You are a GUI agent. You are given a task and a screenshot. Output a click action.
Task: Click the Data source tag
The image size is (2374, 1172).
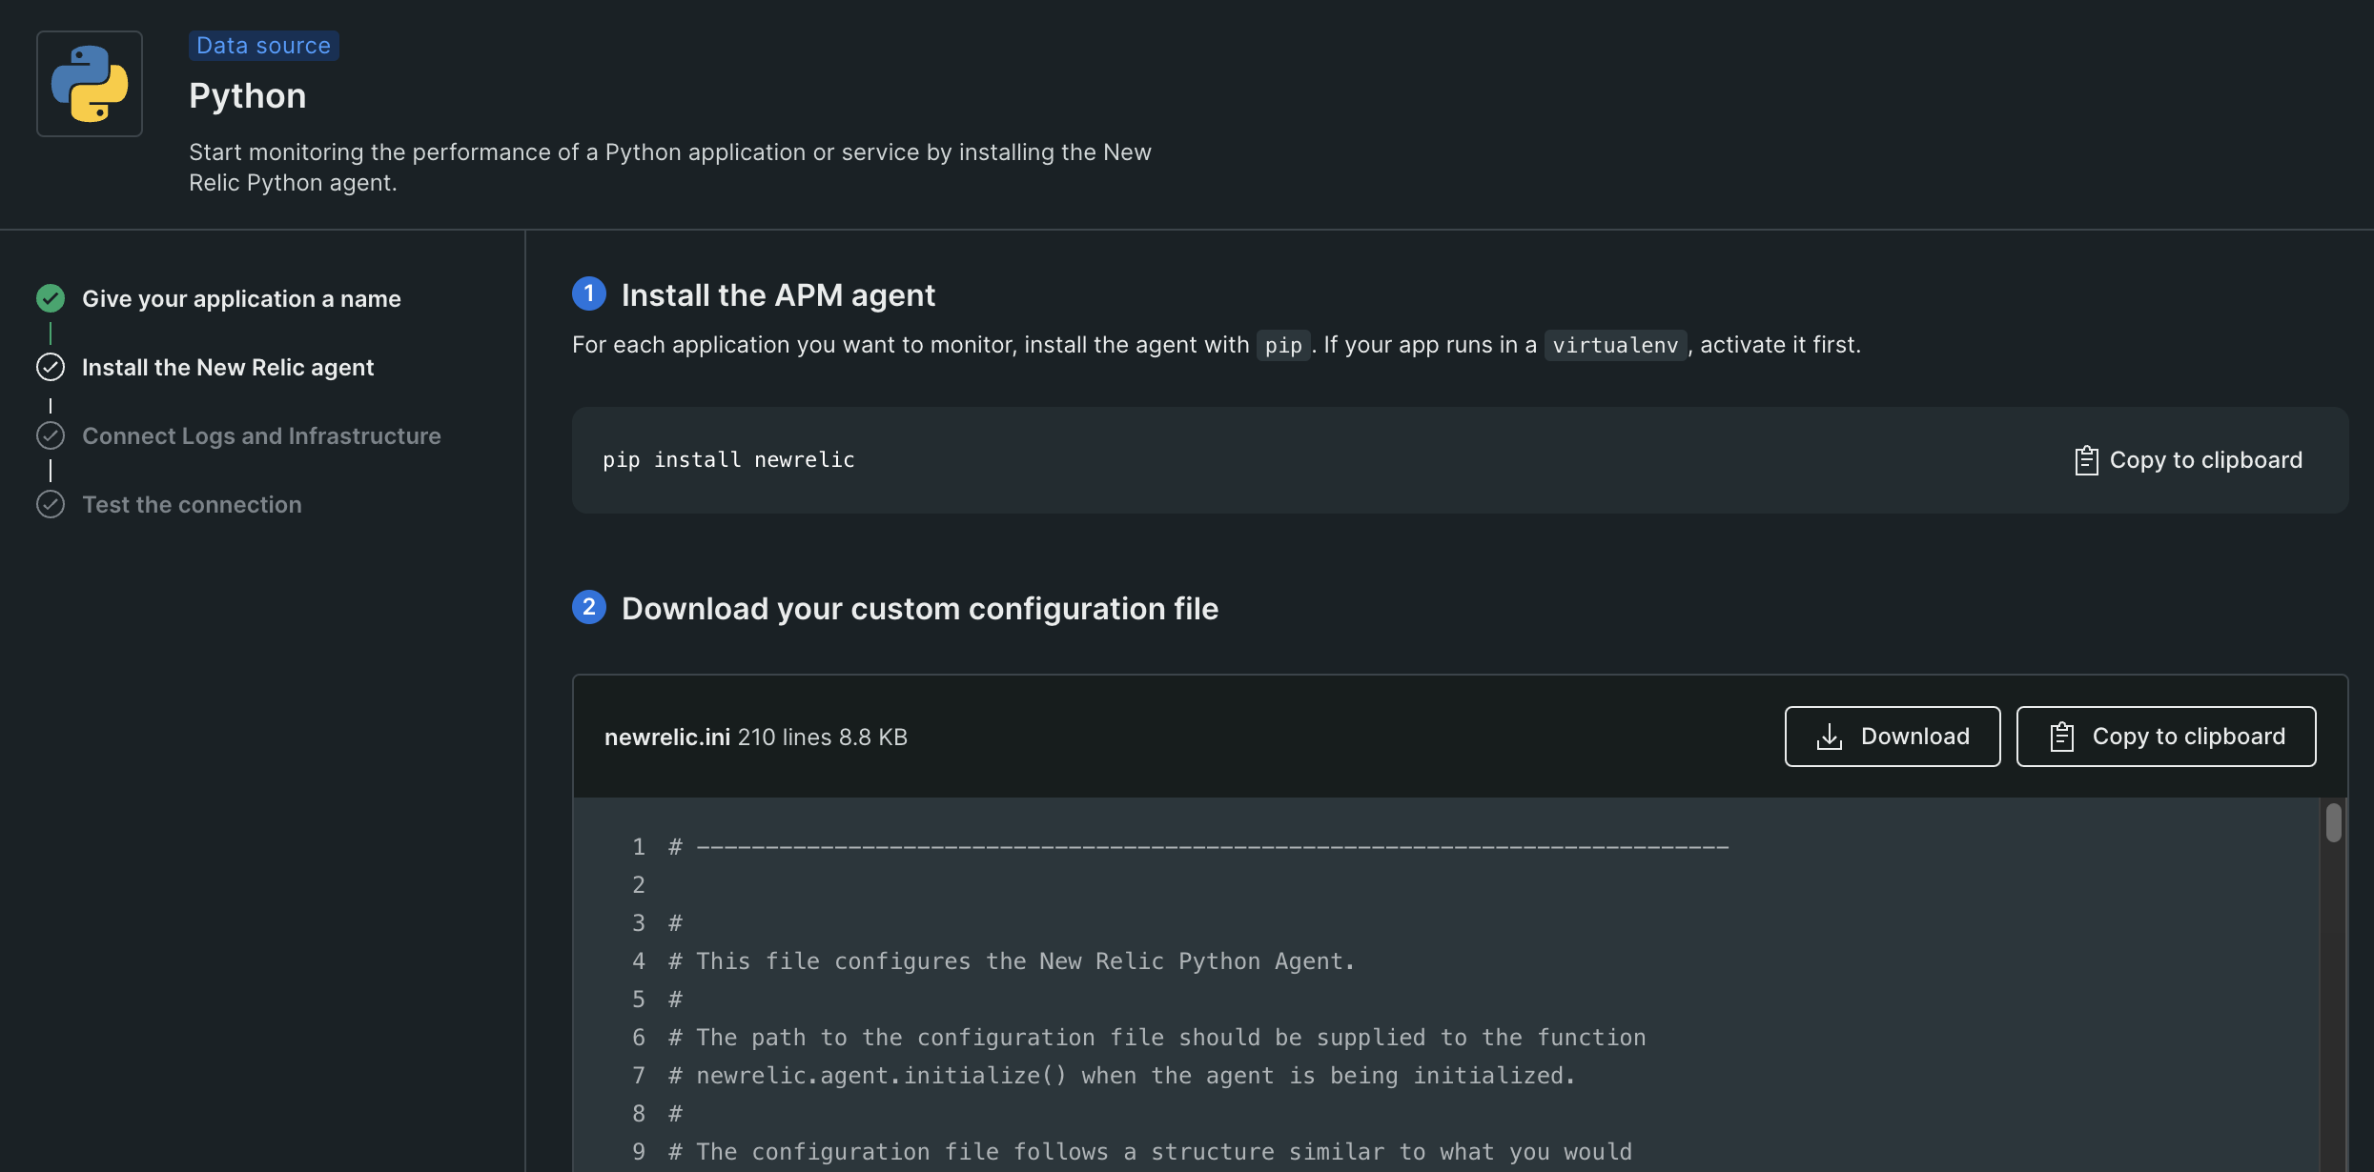pyautogui.click(x=263, y=46)
